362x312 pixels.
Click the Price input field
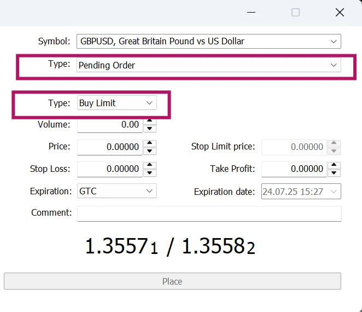110,147
